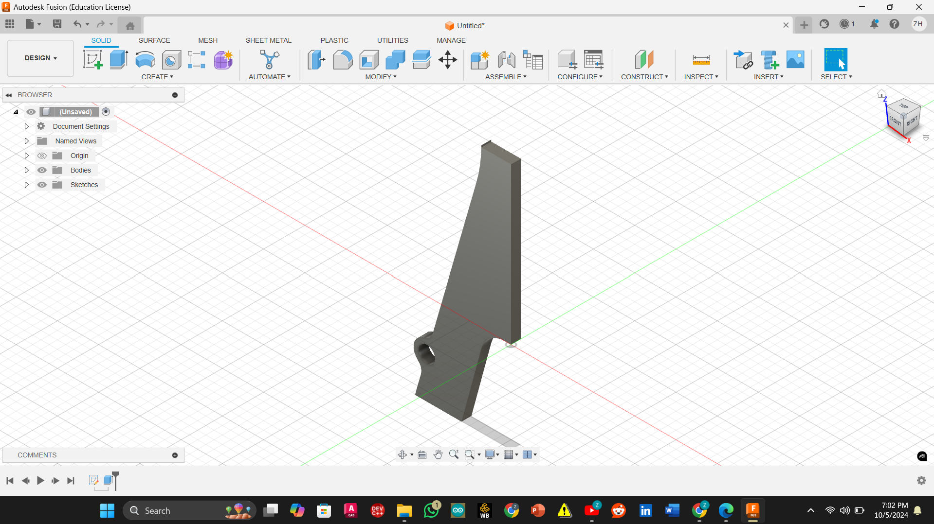Jump to the timeline beginning
This screenshot has width=934, height=524.
[10, 481]
